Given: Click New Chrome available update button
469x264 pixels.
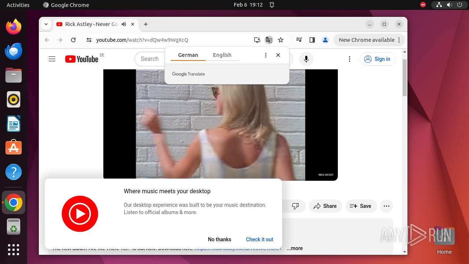Looking at the screenshot, I should (x=369, y=40).
